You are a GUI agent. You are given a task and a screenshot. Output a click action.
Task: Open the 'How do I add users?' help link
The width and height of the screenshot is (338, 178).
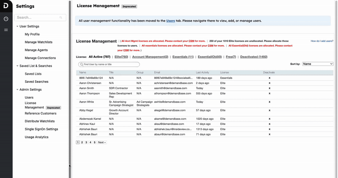click(322, 41)
